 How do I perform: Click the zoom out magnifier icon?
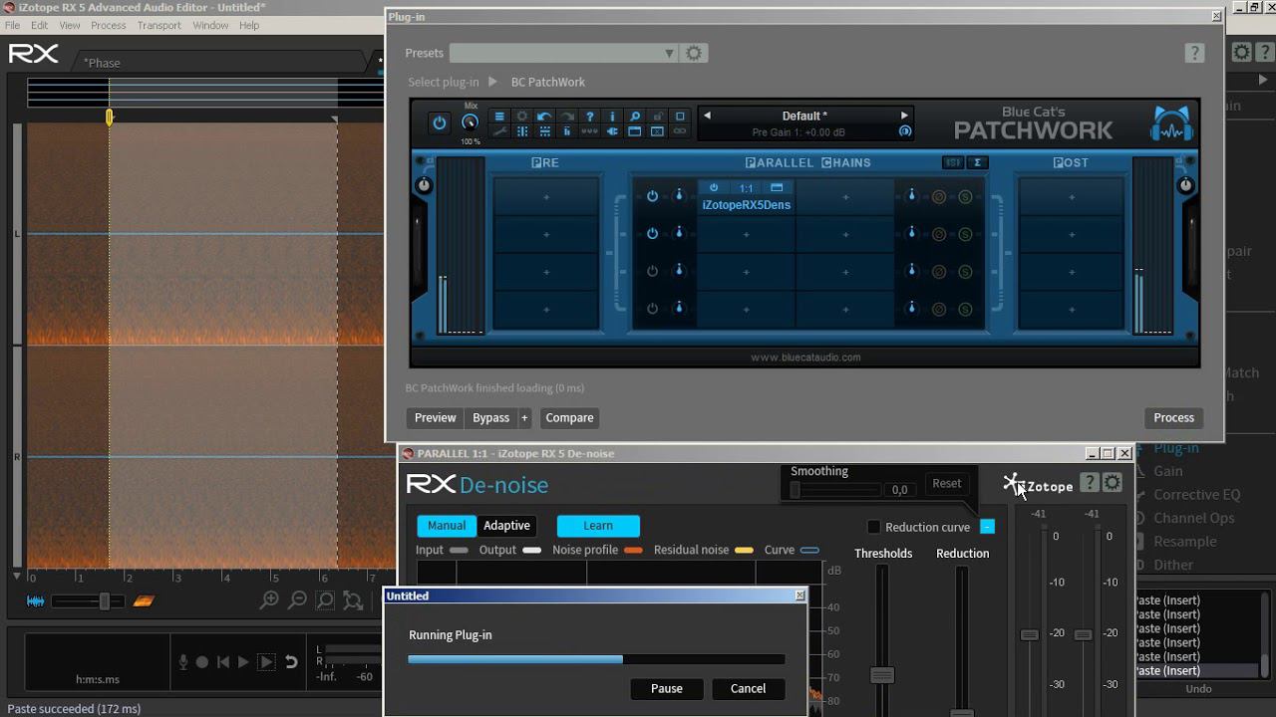pos(297,600)
